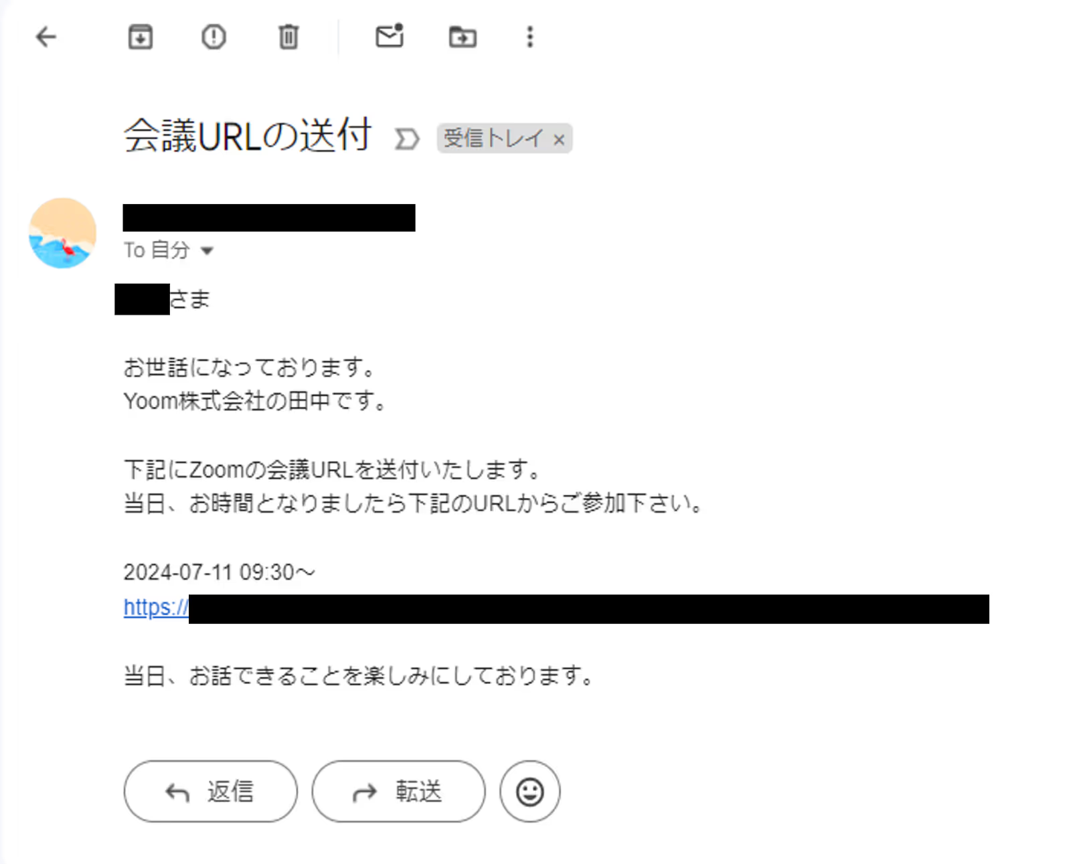The image size is (1071, 864).
Task: Open the Move to folder icon
Action: (x=463, y=37)
